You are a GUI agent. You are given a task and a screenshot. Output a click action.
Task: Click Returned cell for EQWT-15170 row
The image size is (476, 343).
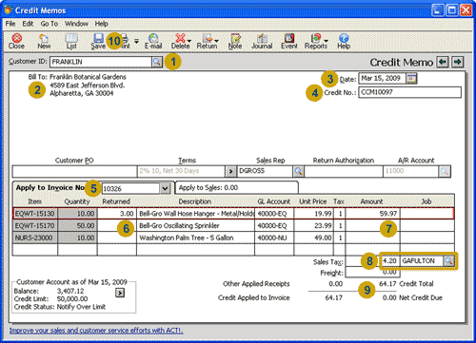click(117, 225)
